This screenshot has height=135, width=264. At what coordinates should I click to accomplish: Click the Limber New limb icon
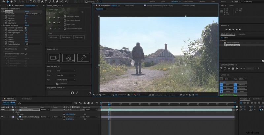click(221, 85)
